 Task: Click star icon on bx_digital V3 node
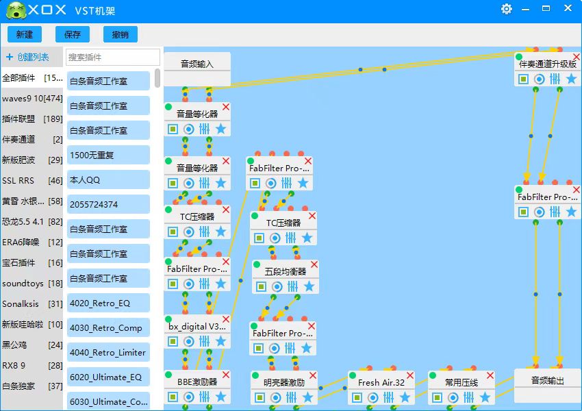click(x=220, y=341)
